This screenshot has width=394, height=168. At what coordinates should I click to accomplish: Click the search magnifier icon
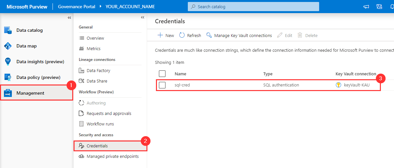(x=193, y=7)
